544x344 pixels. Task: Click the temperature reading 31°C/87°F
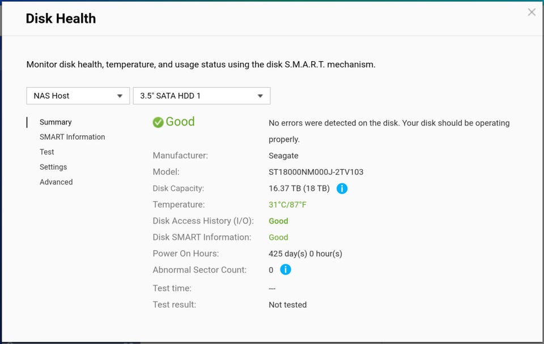[x=287, y=205]
